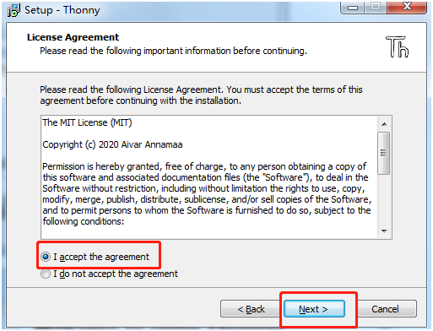Screen dimensions: 433x331
Task: Go back with the "< Back" button
Action: (x=251, y=309)
